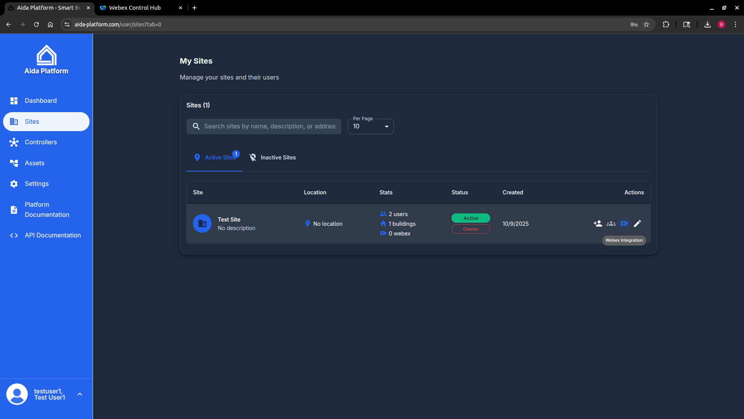Switch to the Inactive Sites tab
The image size is (744, 419).
(x=278, y=158)
